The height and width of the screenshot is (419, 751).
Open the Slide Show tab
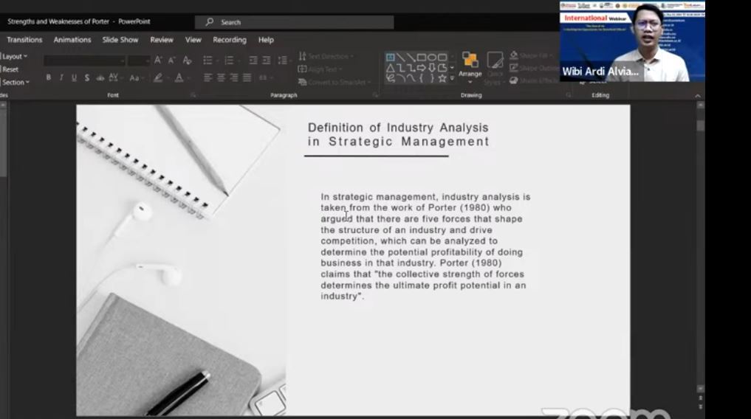(x=120, y=40)
